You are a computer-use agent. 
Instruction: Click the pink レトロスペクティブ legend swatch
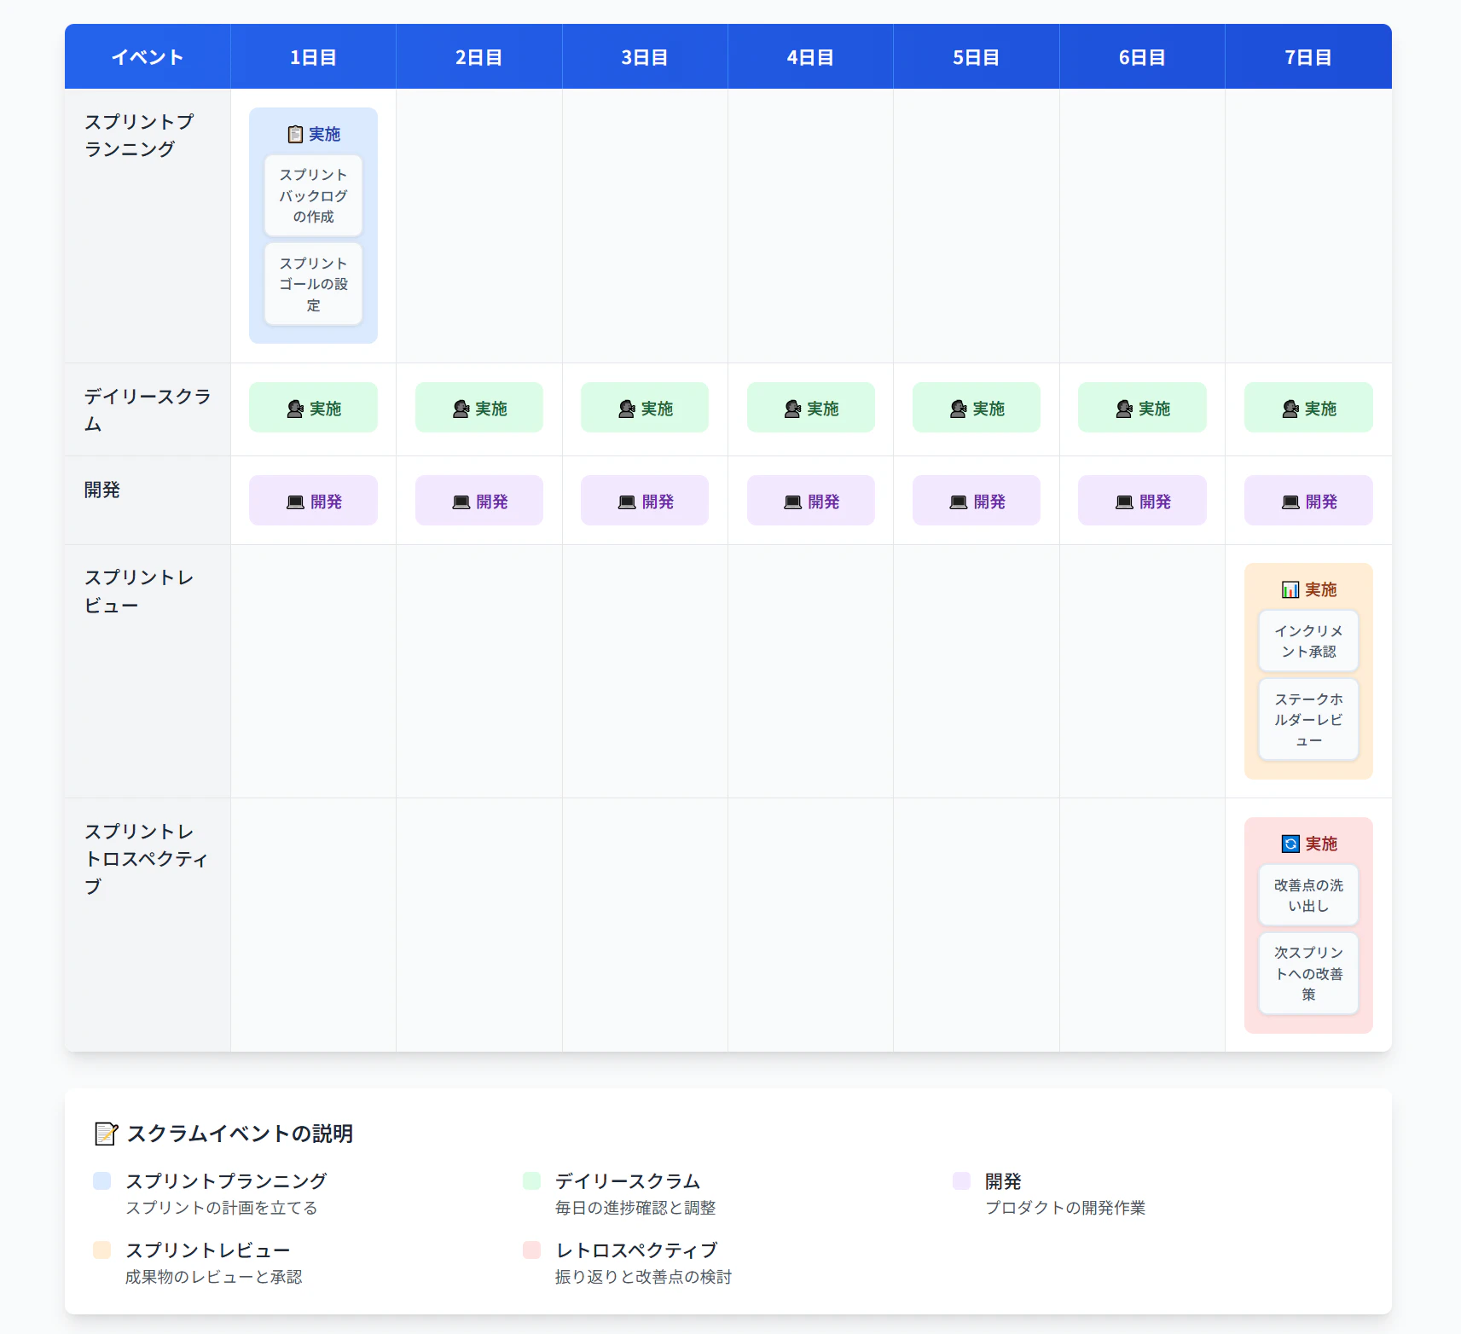[x=532, y=1250]
